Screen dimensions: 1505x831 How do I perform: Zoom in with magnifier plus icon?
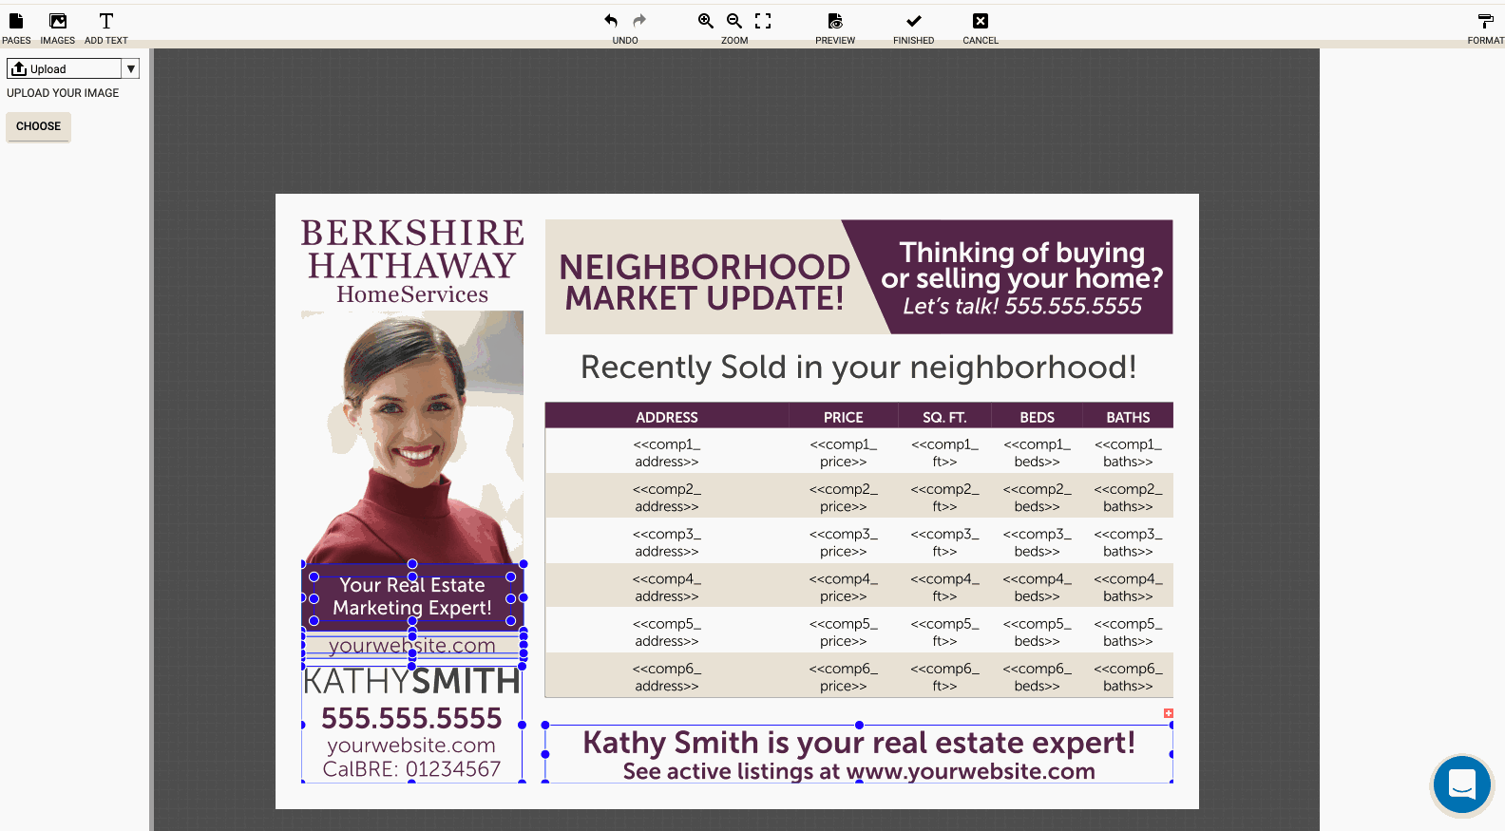[706, 21]
